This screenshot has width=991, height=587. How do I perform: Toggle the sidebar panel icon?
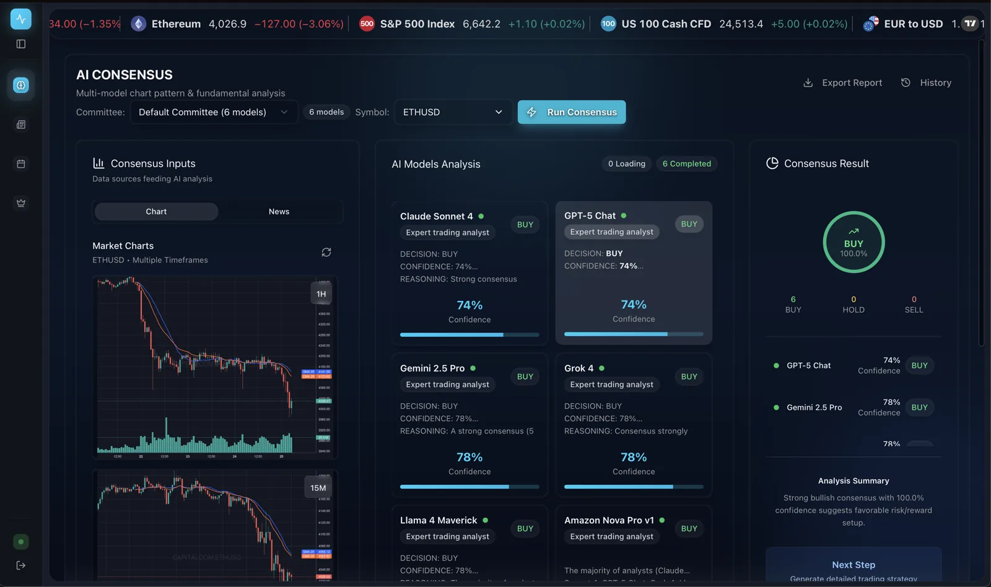[21, 44]
